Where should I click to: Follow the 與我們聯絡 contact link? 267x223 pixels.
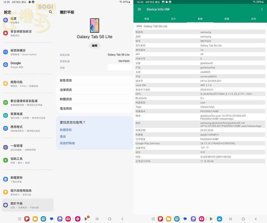[67, 143]
